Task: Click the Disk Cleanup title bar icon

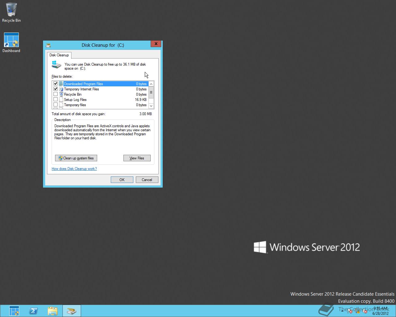Action: click(x=48, y=45)
